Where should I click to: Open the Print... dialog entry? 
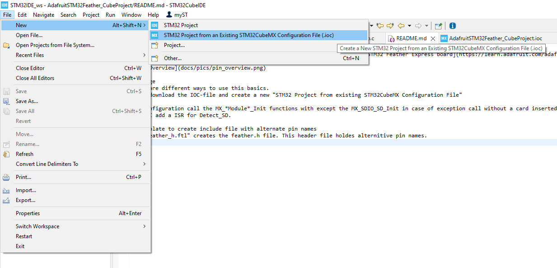pos(75,177)
